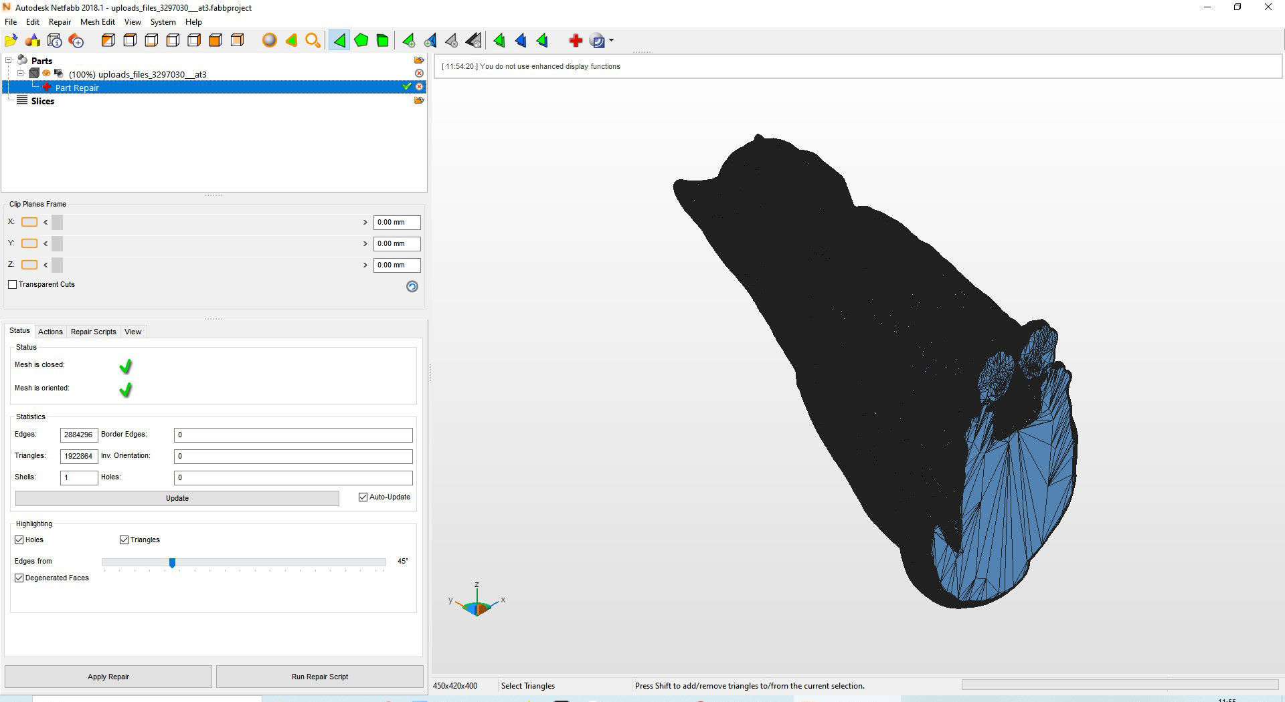Click the Y clip plane left arrow

point(46,244)
